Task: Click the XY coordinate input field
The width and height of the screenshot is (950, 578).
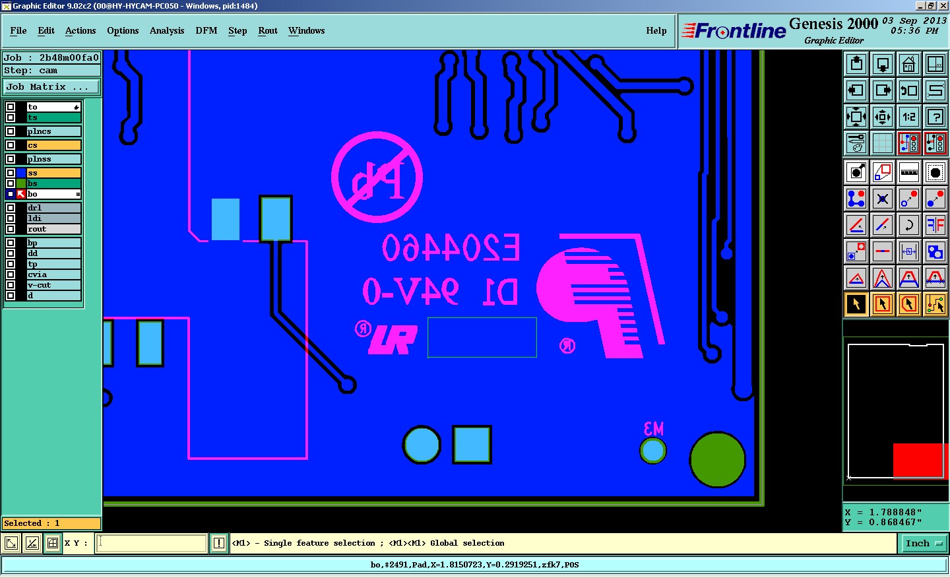Action: 152,543
